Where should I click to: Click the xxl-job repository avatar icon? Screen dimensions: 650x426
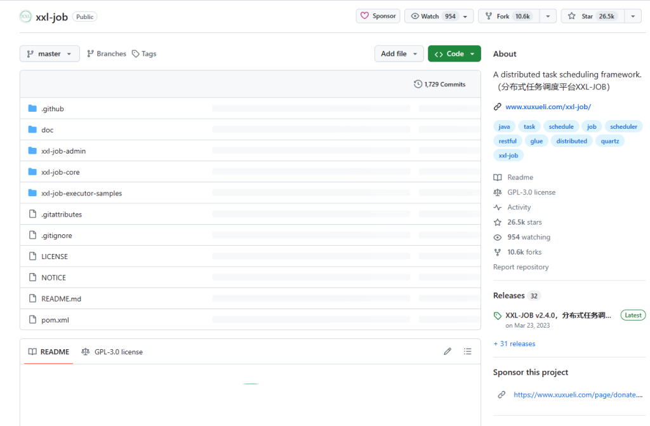click(x=25, y=17)
